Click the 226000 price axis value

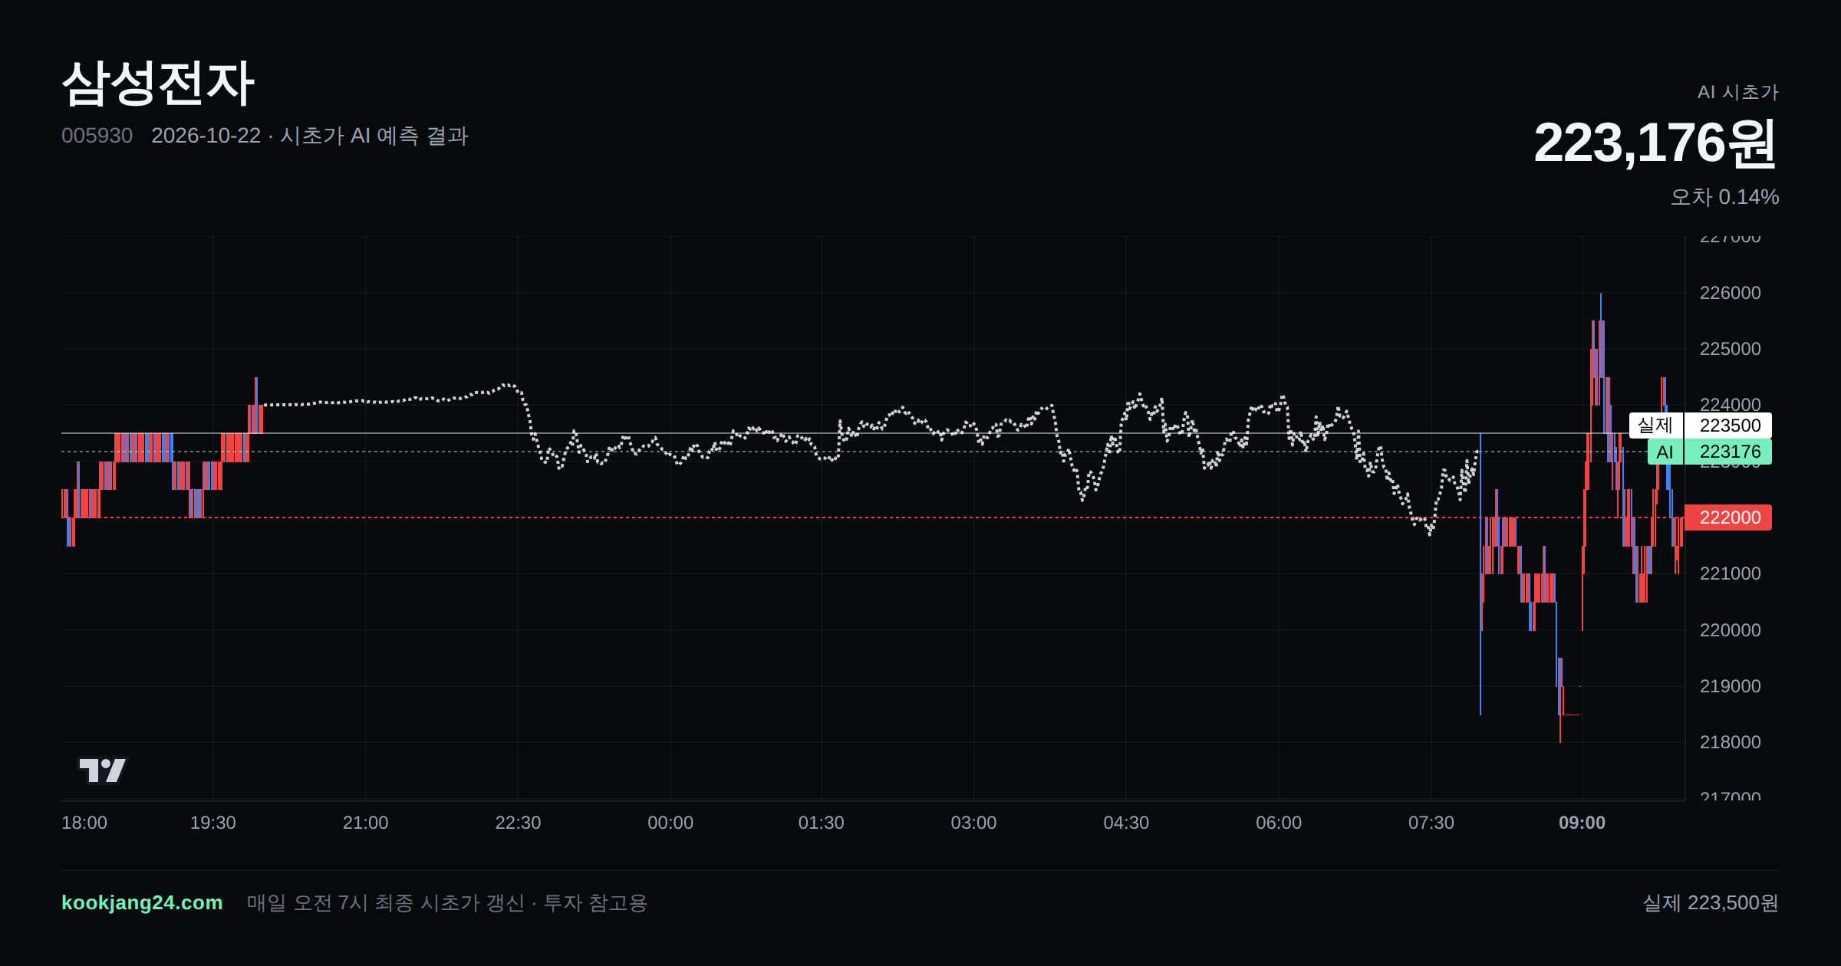[x=1731, y=293]
